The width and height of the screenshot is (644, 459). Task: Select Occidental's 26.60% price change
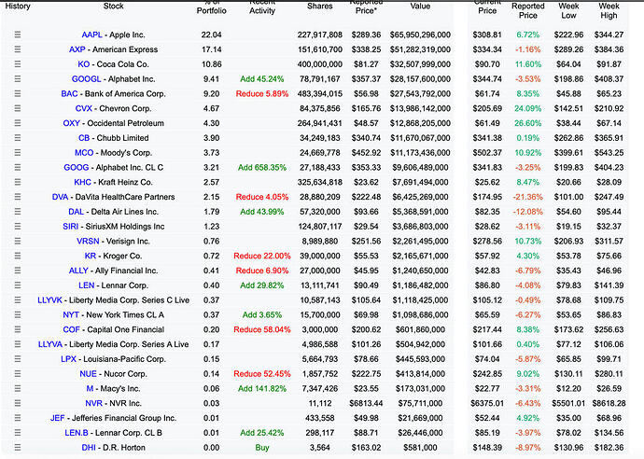pos(527,123)
